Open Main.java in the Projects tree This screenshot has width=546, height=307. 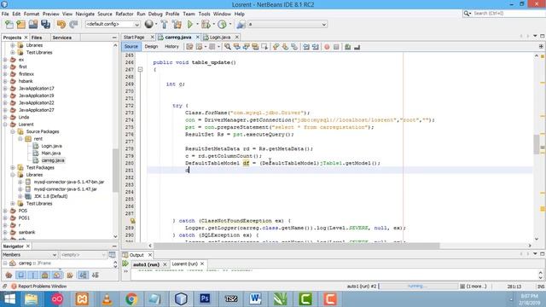(x=51, y=153)
